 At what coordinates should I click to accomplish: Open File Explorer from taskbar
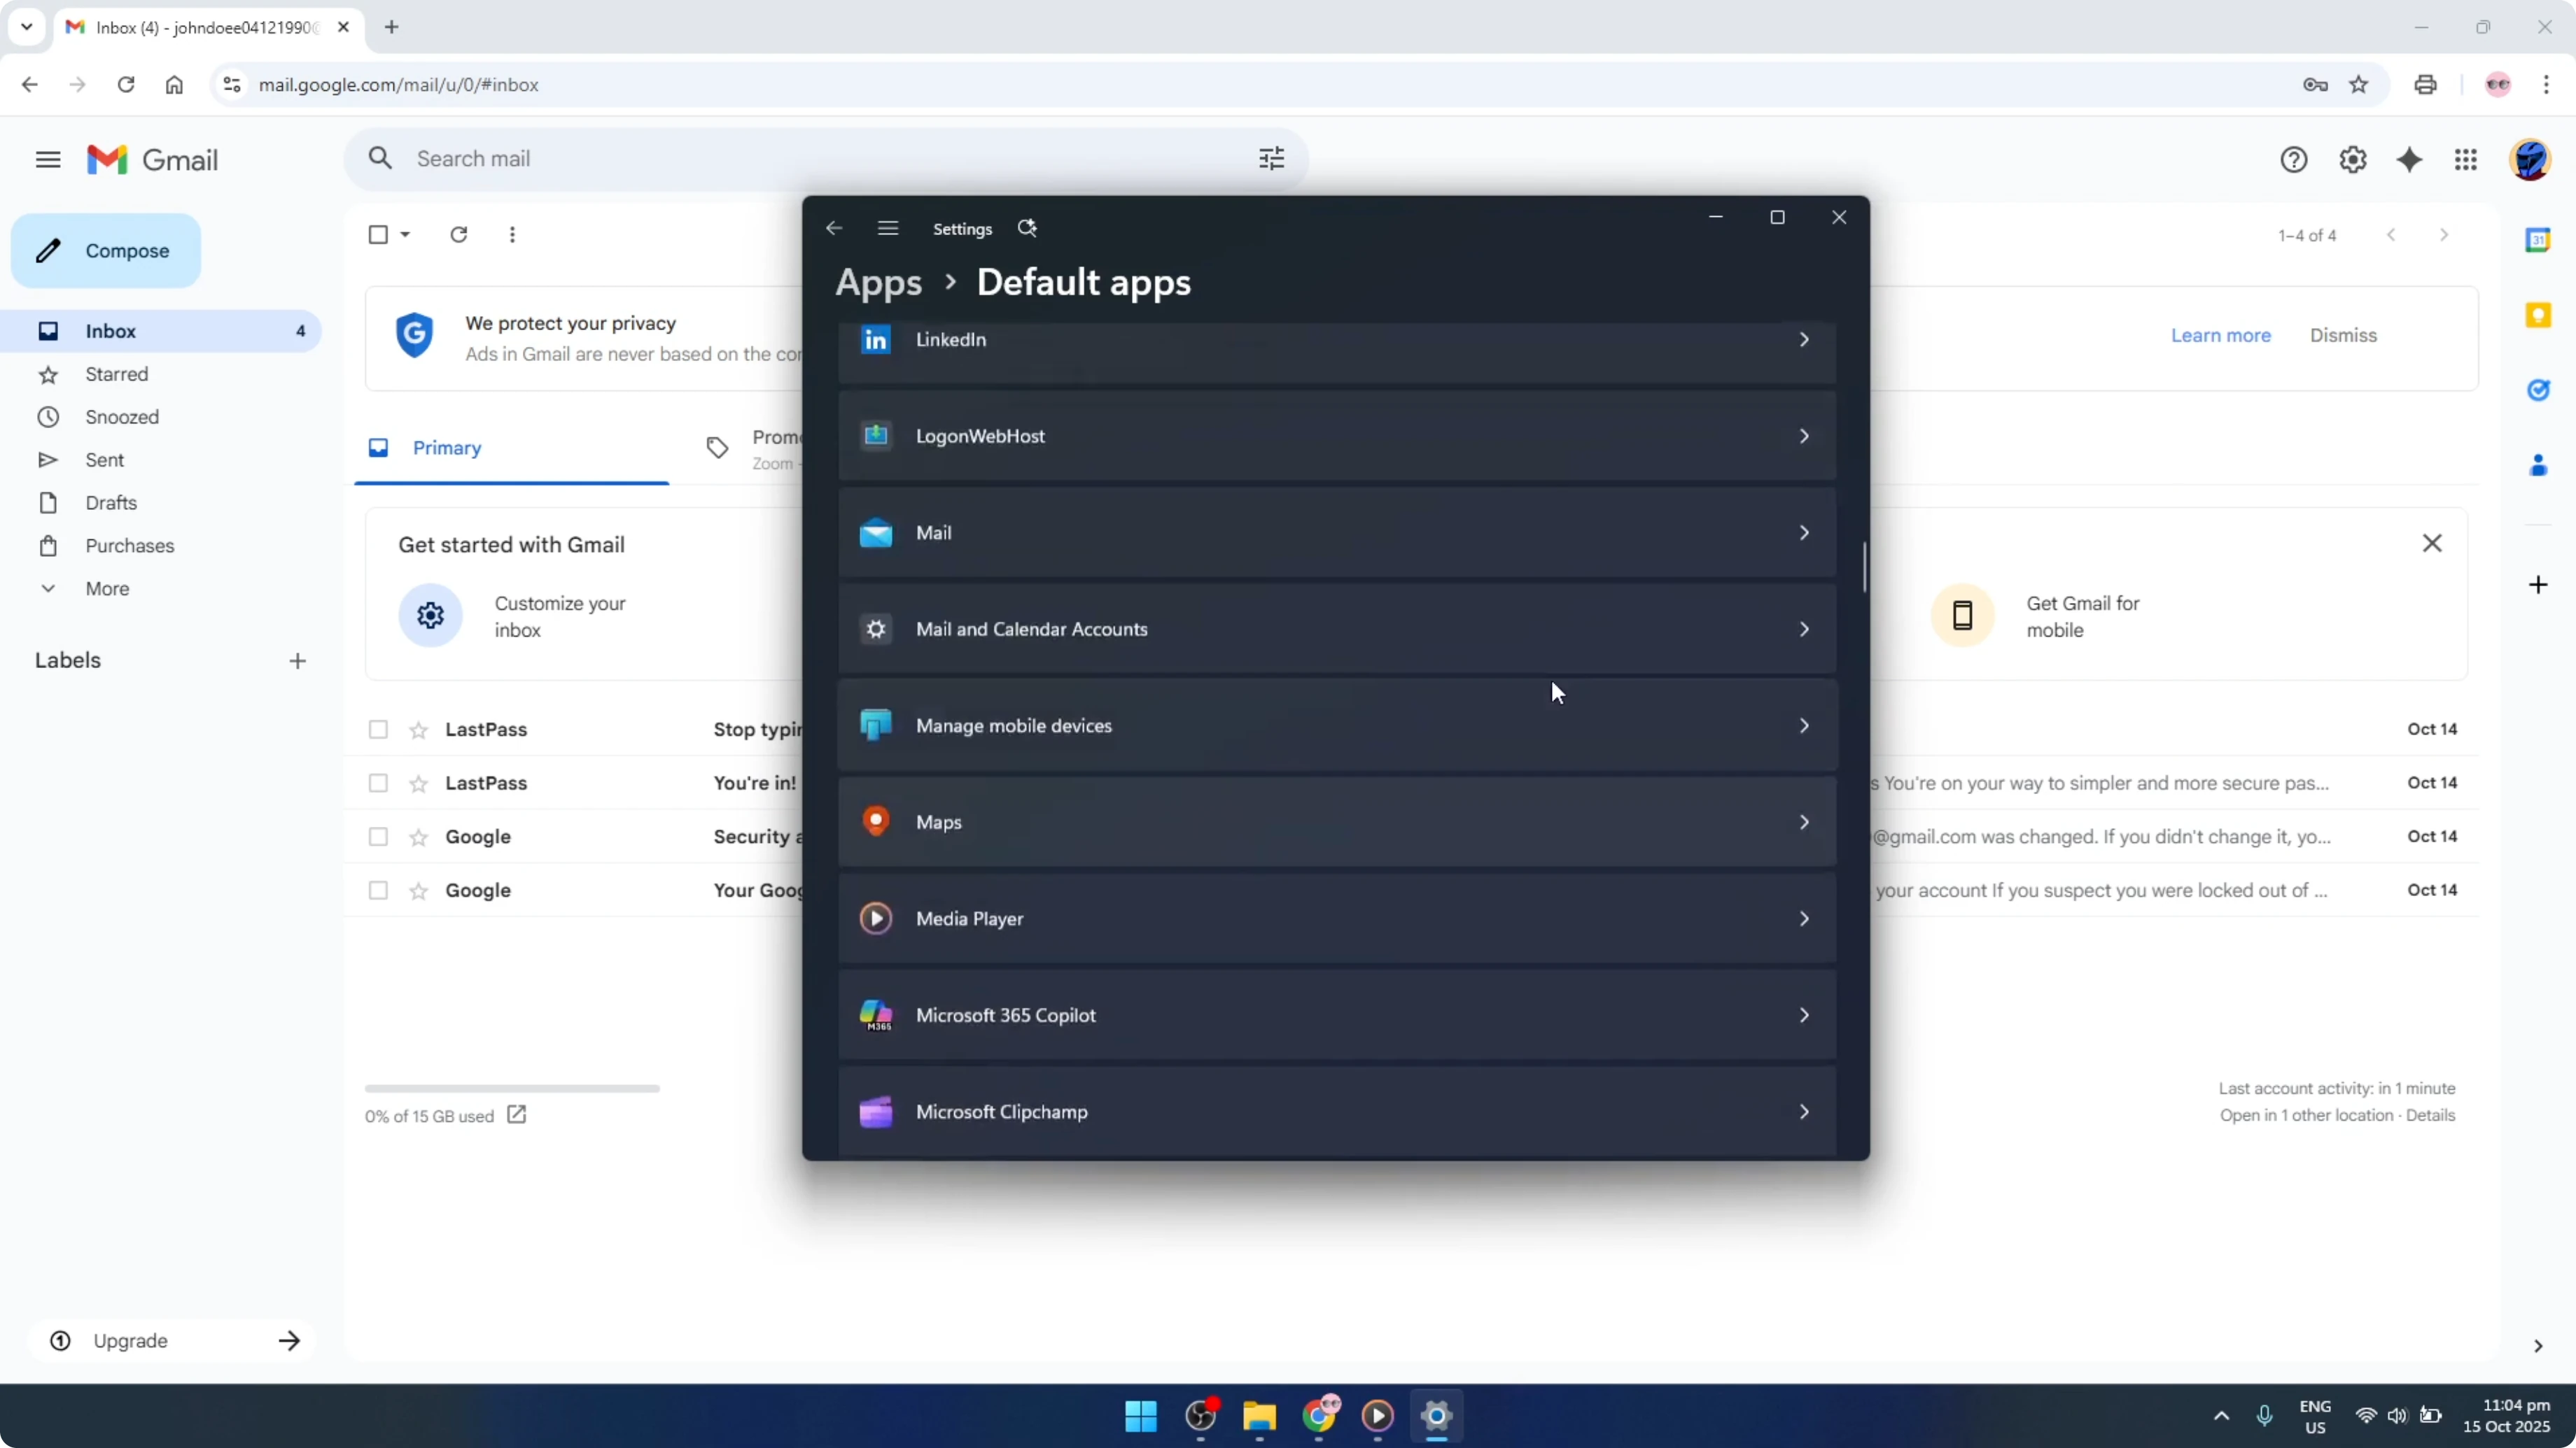click(1259, 1416)
